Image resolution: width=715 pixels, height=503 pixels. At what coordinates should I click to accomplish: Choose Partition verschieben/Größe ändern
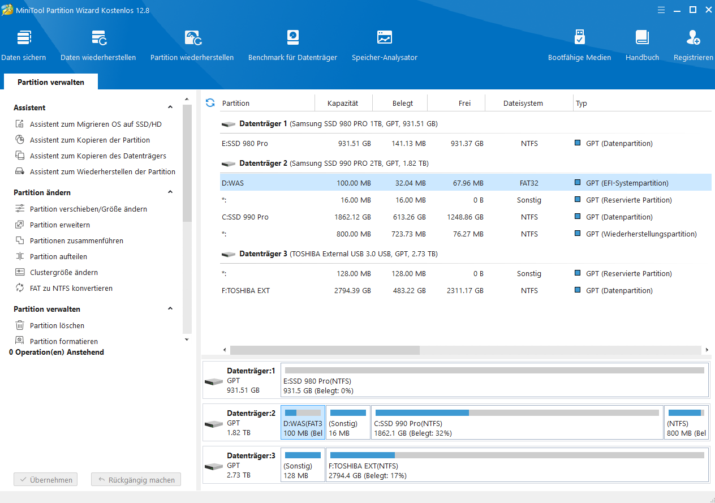(x=88, y=209)
